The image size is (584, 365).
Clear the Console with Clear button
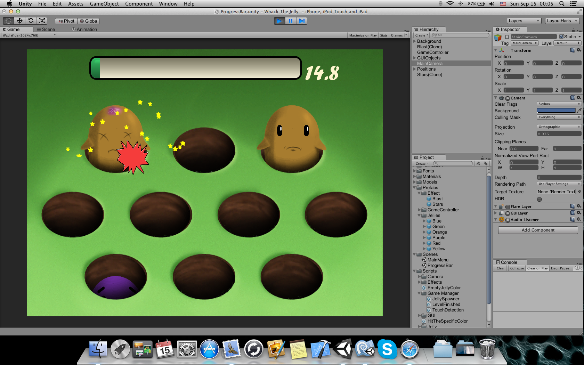(501, 268)
